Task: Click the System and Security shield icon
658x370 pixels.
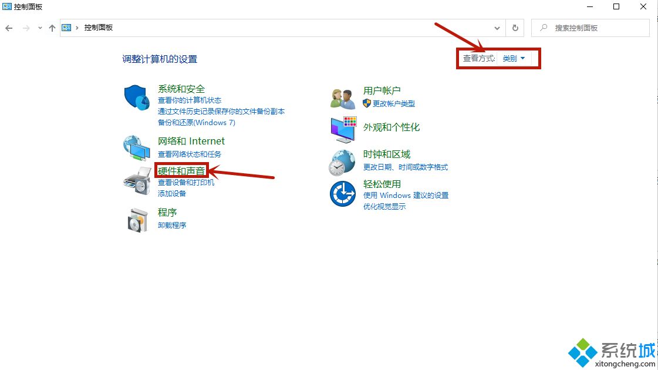Action: (137, 97)
